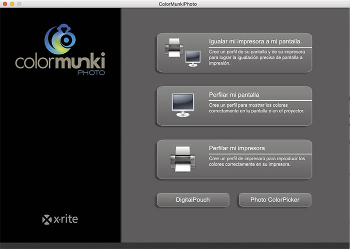Click the printer icon beside Perfilar mi impresora

pos(183,159)
